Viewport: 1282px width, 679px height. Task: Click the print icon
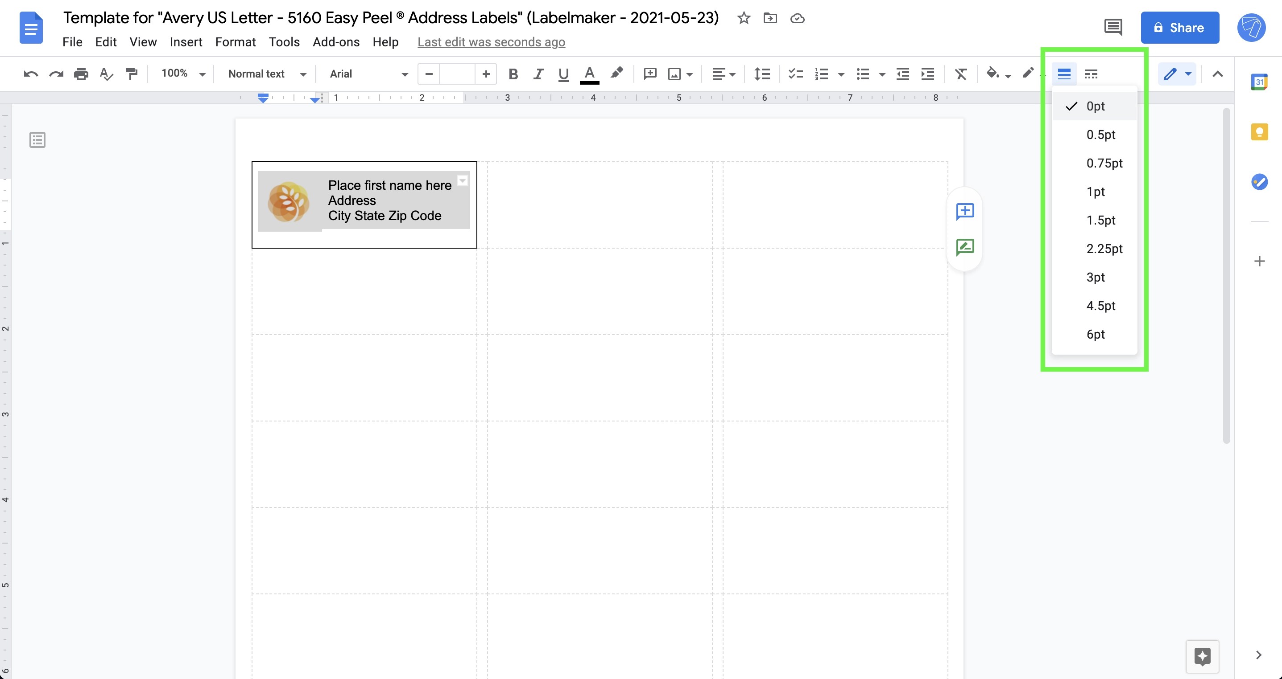(x=81, y=74)
